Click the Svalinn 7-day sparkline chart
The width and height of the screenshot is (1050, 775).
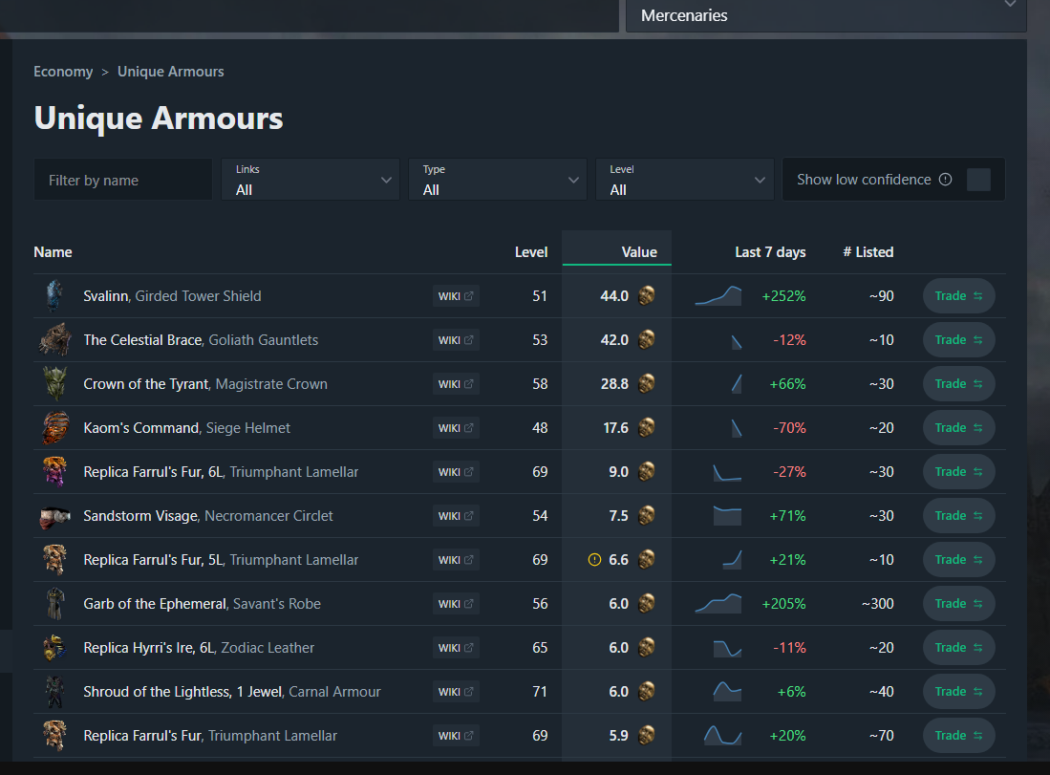[x=718, y=295]
